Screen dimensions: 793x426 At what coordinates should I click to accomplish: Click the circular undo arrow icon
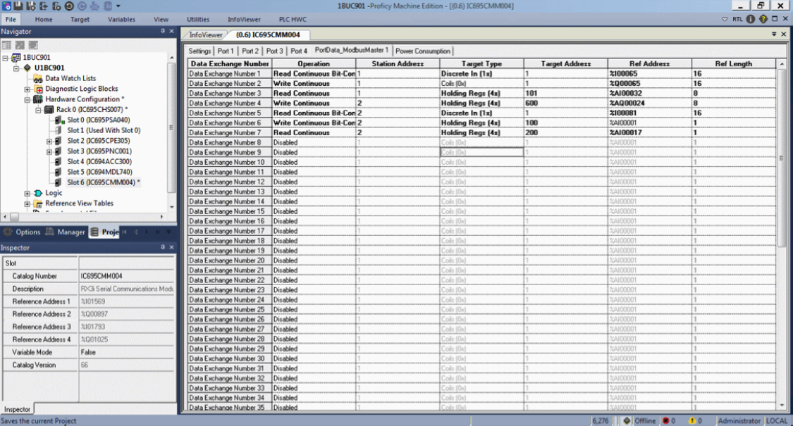click(x=69, y=6)
